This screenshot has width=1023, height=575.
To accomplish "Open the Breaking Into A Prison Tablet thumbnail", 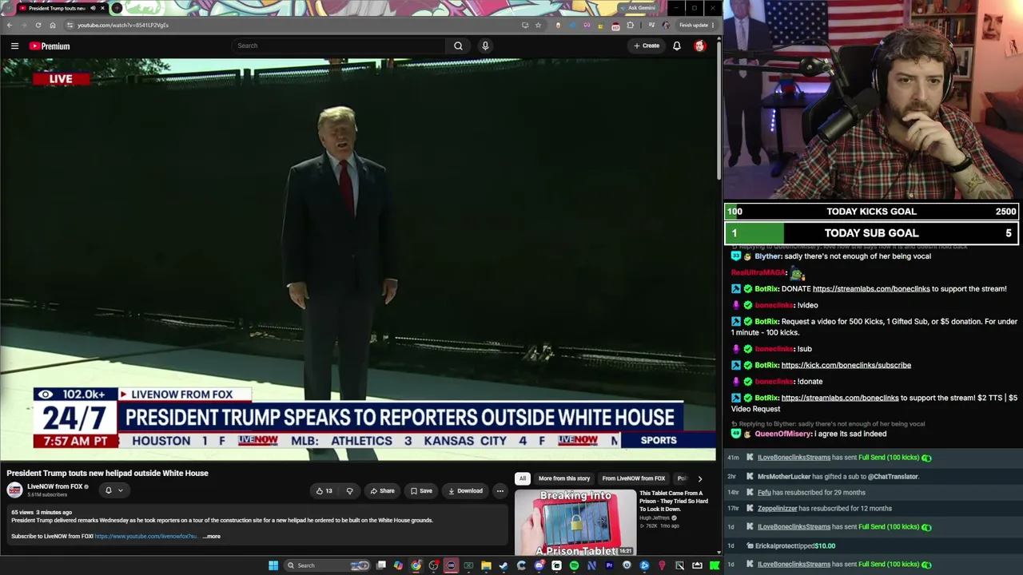I will pyautogui.click(x=575, y=522).
